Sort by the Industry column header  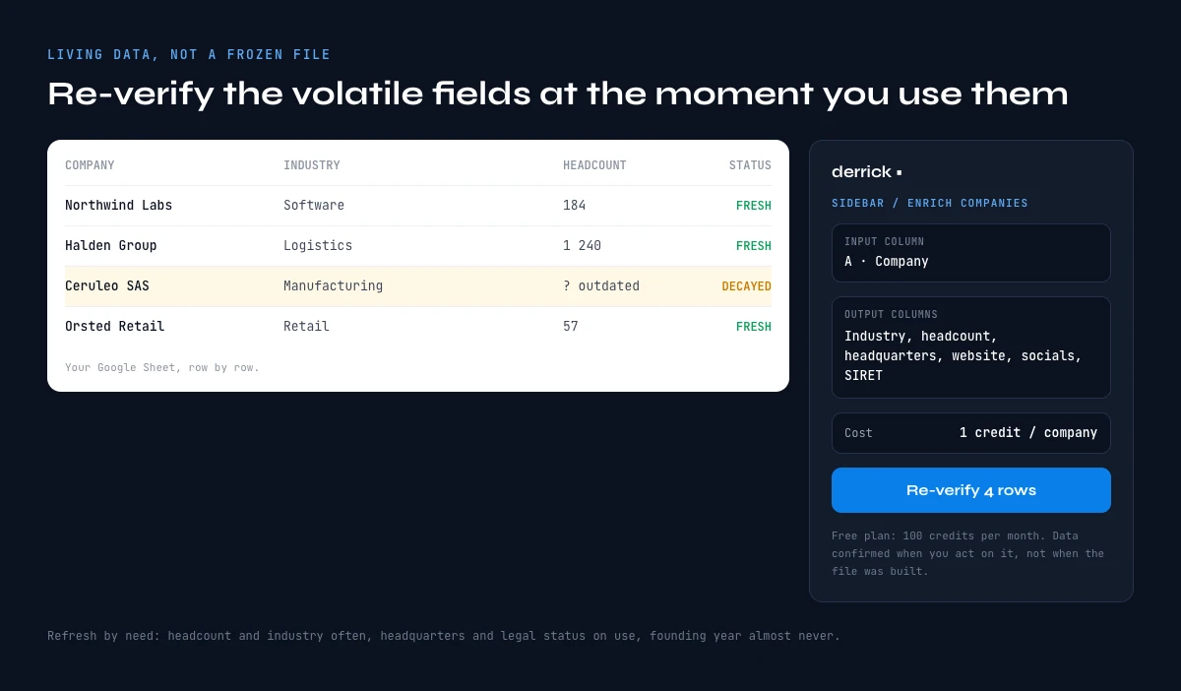312,165
